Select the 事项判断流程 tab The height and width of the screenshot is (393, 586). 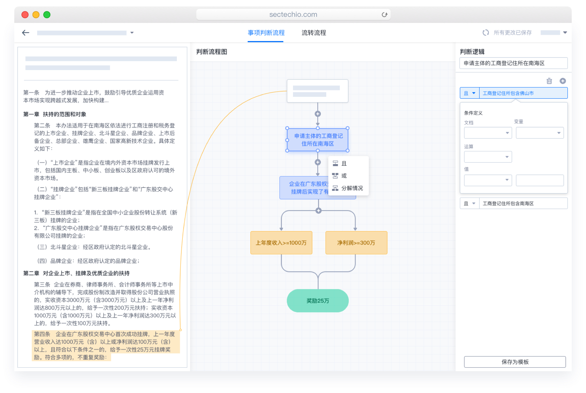(x=266, y=33)
